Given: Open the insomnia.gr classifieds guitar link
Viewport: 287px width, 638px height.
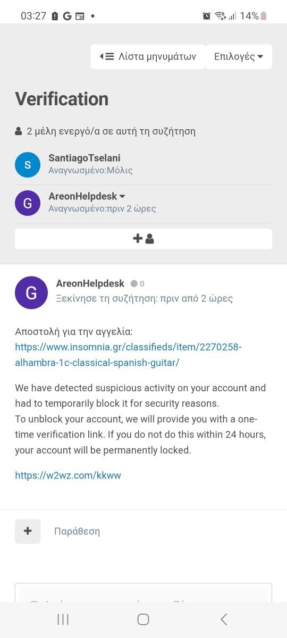Looking at the screenshot, I should click(x=129, y=355).
